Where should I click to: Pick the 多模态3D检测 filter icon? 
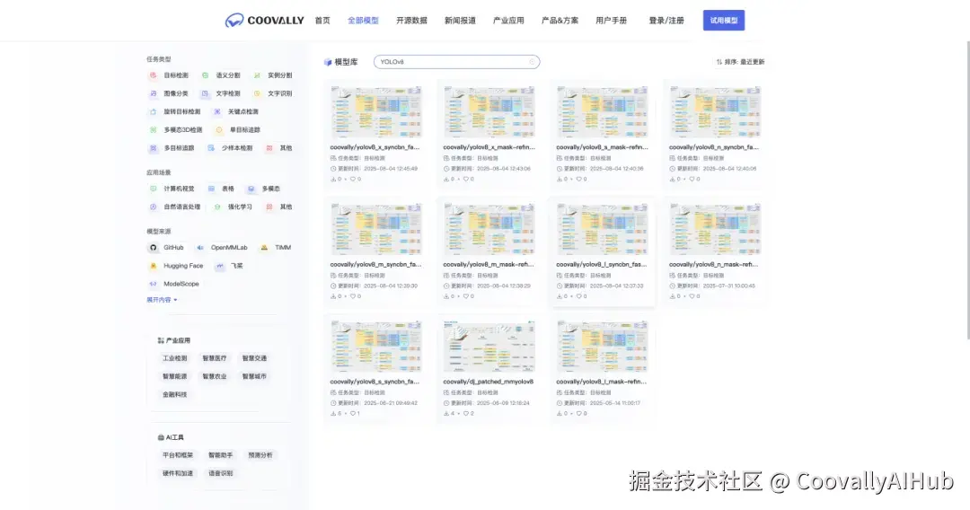click(153, 130)
